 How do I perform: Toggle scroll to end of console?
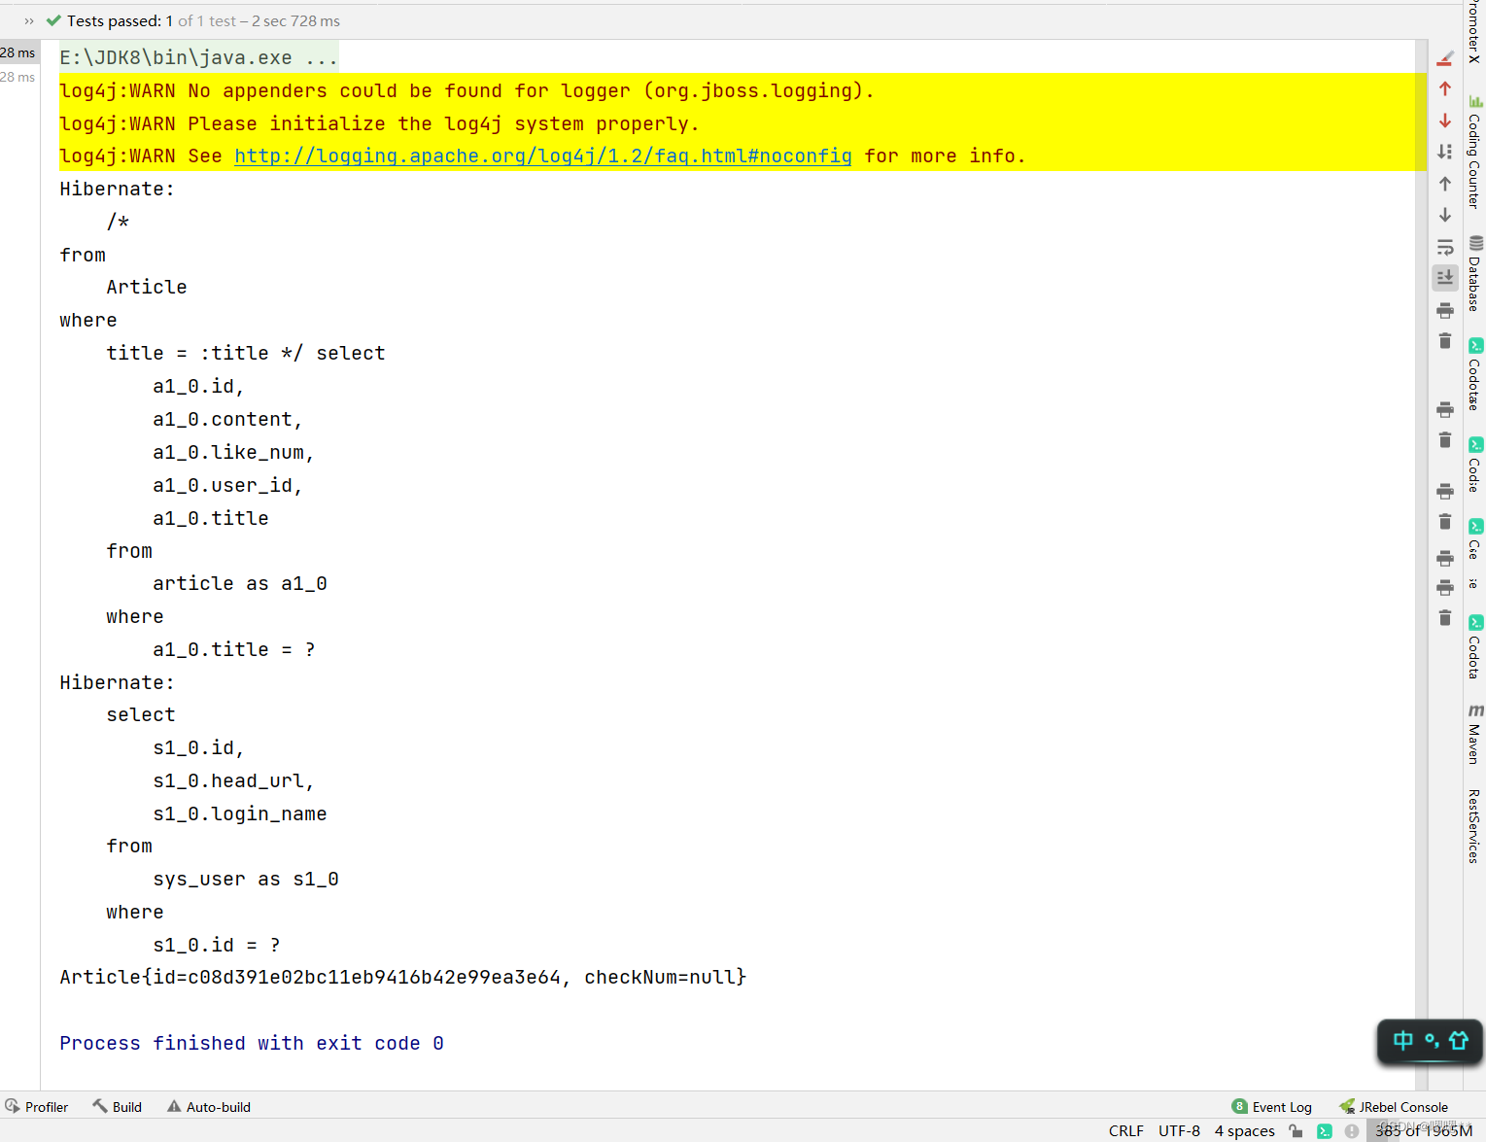pyautogui.click(x=1445, y=278)
